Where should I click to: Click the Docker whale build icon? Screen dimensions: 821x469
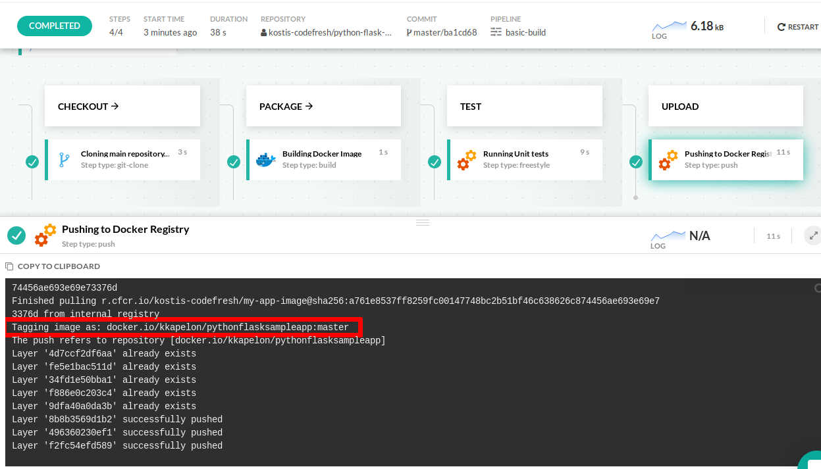tap(266, 159)
